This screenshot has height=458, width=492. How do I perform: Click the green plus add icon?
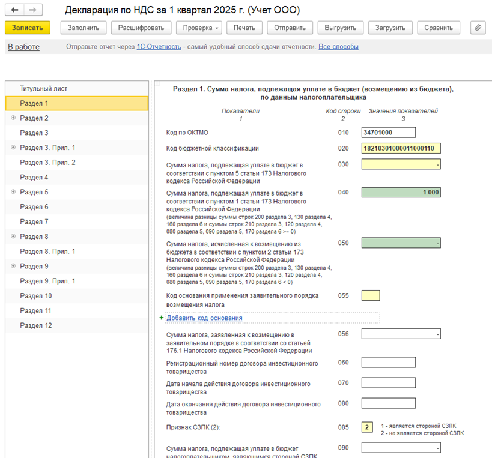162,318
